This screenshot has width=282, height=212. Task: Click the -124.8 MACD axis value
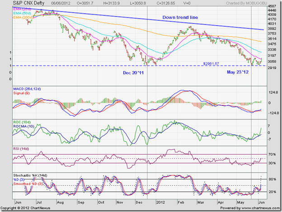tap(273, 113)
